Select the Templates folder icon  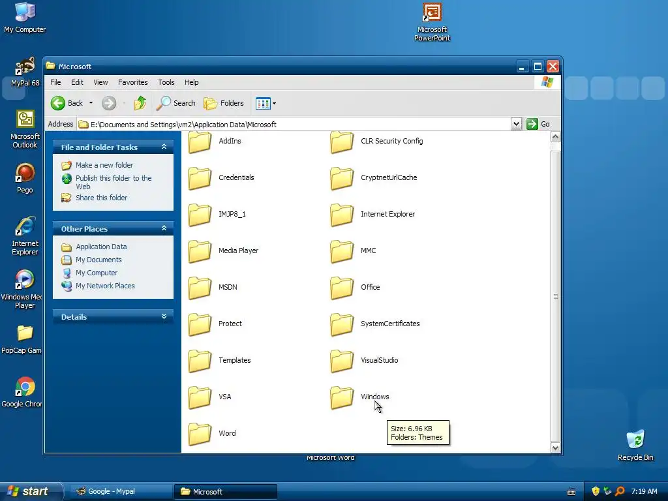(200, 361)
